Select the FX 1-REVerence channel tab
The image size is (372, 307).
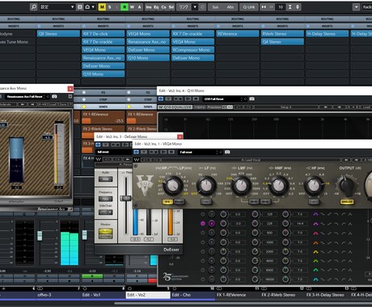click(238, 295)
